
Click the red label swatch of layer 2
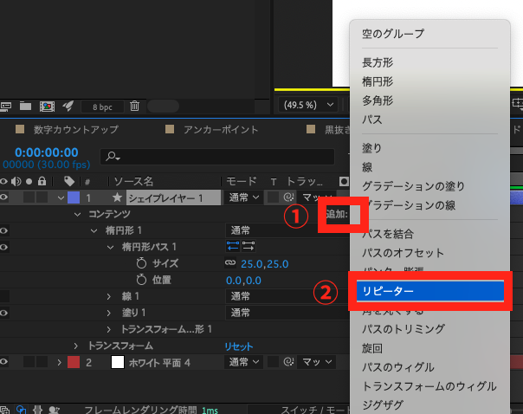coord(73,362)
